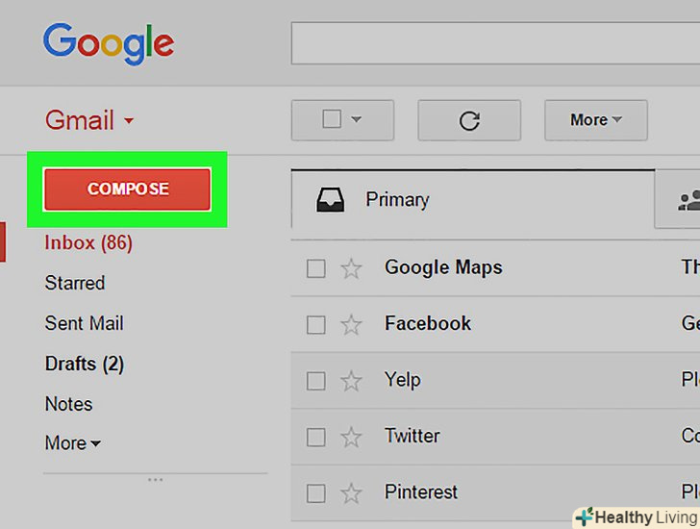
Task: Expand More labels in the sidebar
Action: click(x=73, y=442)
